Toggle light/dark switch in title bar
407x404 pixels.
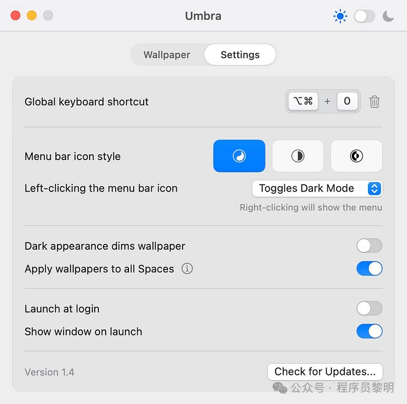pyautogui.click(x=365, y=16)
